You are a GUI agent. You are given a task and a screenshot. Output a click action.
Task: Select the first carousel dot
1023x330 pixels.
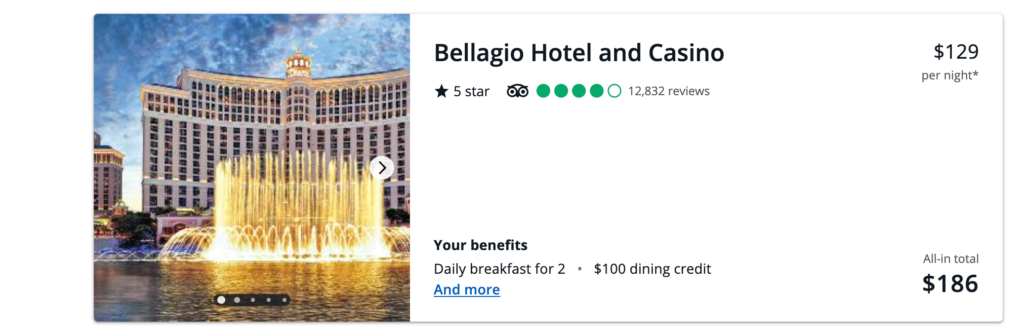click(x=221, y=300)
